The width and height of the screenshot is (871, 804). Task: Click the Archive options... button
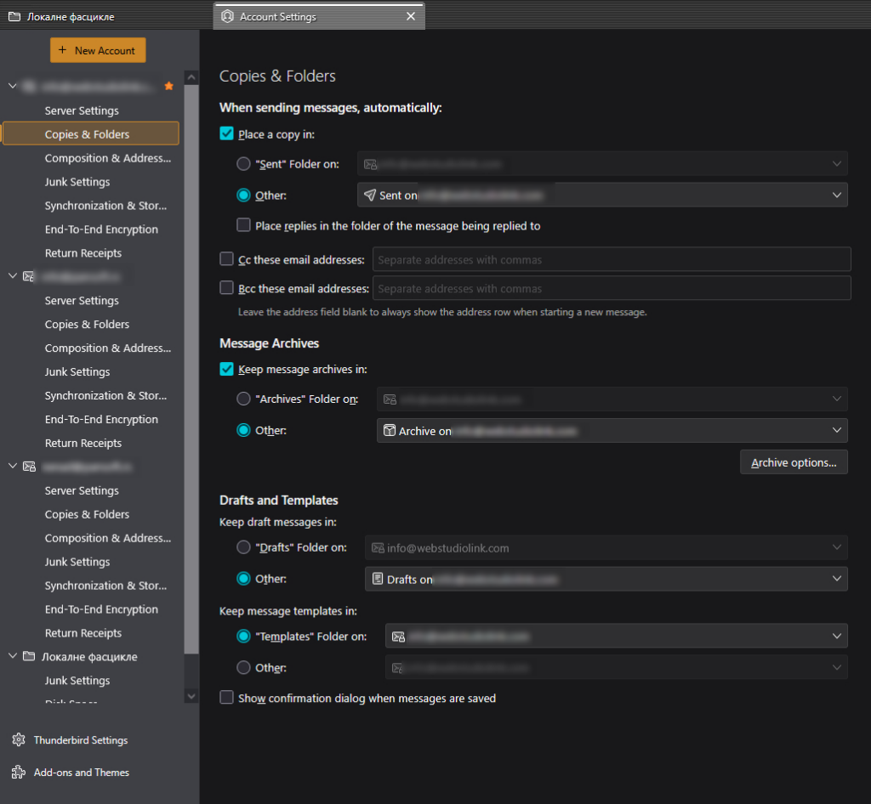793,462
